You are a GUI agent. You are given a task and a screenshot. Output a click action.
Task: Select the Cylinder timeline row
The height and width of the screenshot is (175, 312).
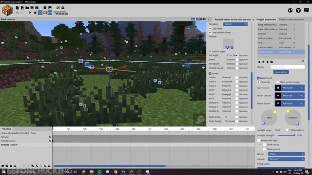click(26, 137)
